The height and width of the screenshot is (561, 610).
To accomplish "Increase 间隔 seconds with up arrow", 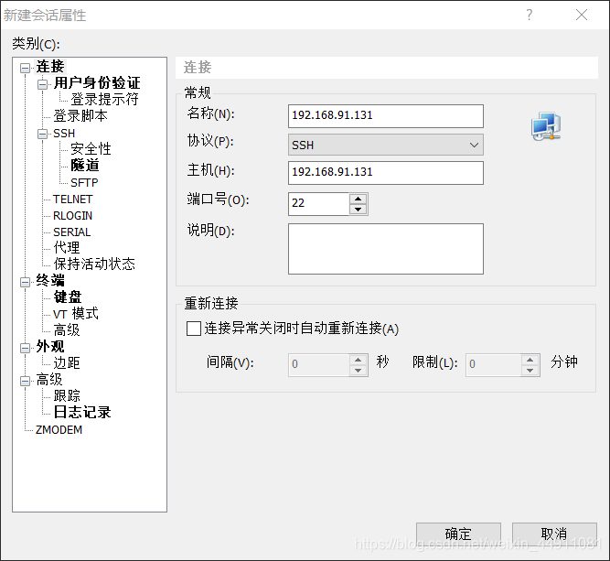I will 358,360.
